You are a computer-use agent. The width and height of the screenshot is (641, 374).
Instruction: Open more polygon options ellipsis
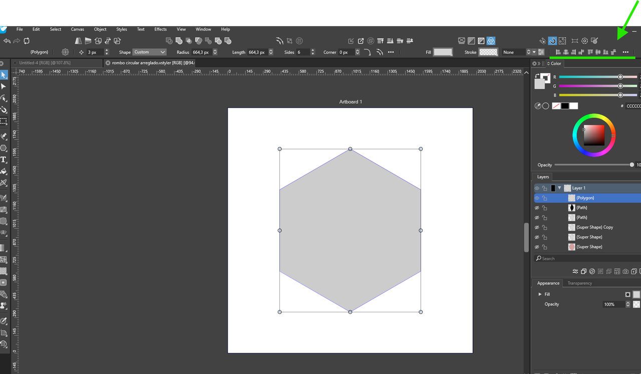pos(391,52)
